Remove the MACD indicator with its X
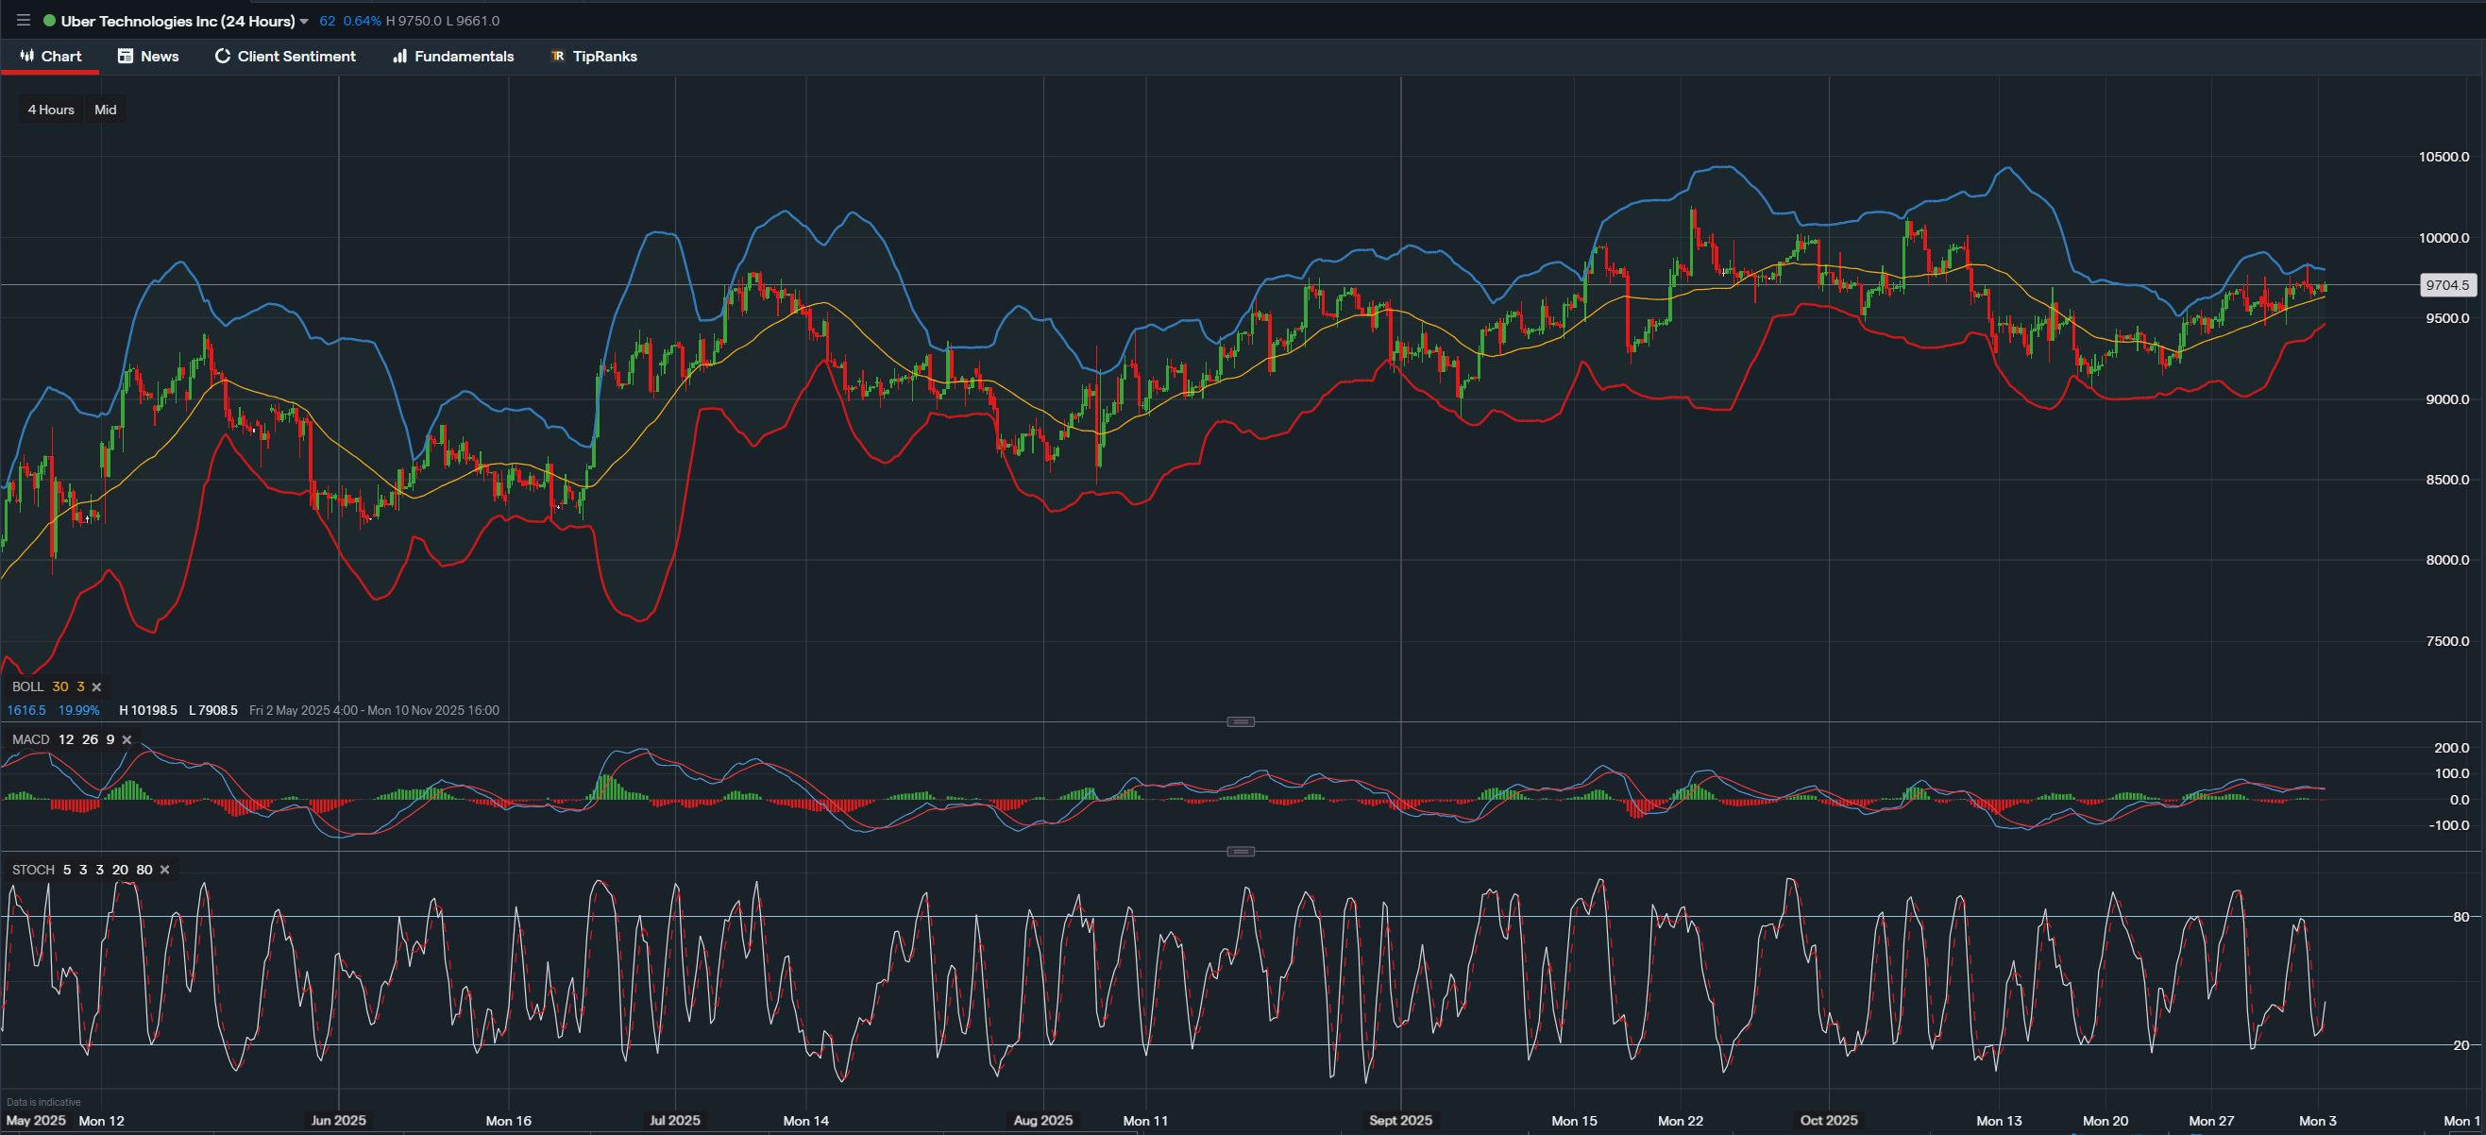Screen dimensions: 2486x1135 pyautogui.click(x=126, y=739)
